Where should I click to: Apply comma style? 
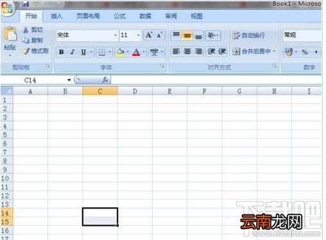click(316, 52)
